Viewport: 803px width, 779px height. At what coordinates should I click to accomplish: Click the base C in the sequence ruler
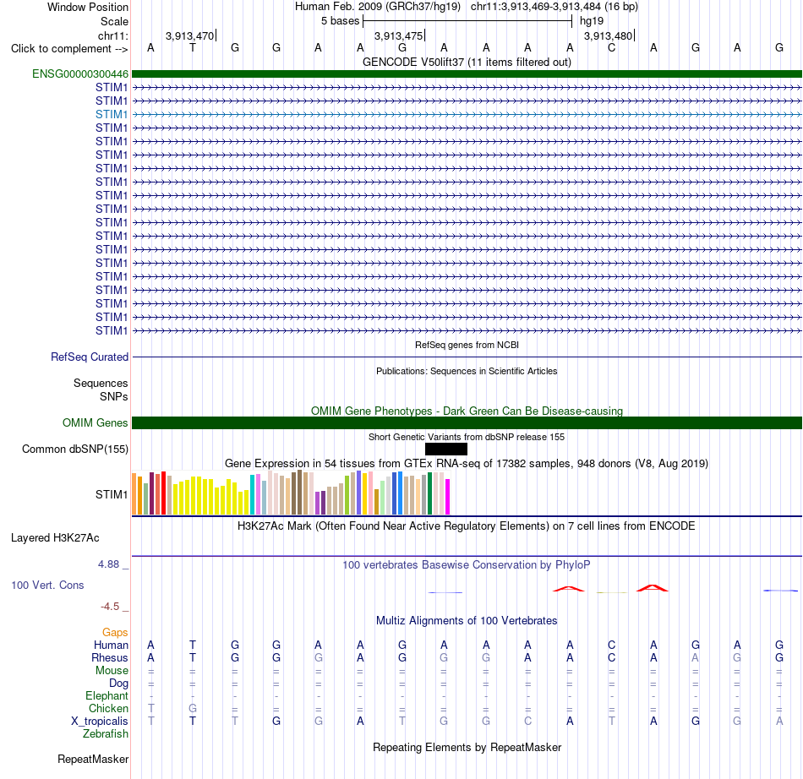point(611,48)
